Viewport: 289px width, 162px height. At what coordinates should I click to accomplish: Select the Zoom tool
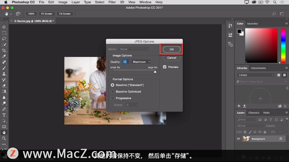click(4, 138)
